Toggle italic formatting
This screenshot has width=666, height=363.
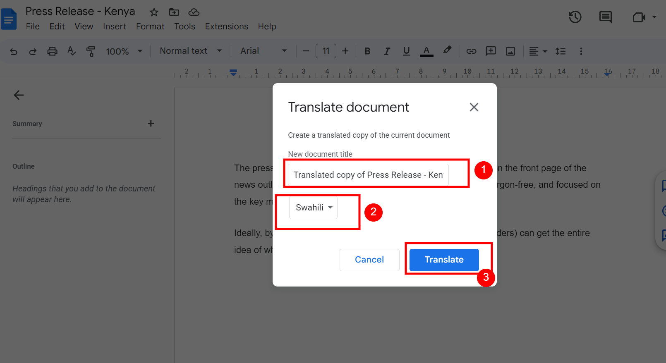(x=387, y=51)
